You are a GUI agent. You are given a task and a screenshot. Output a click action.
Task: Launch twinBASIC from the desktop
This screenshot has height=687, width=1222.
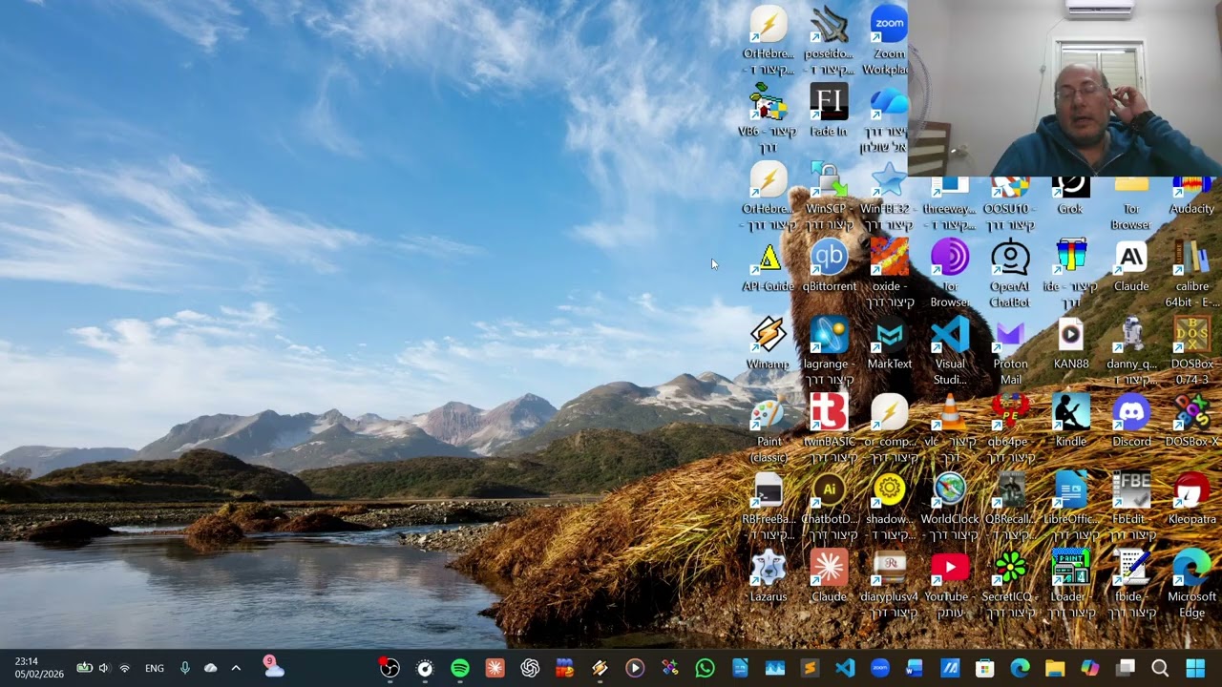(x=829, y=427)
